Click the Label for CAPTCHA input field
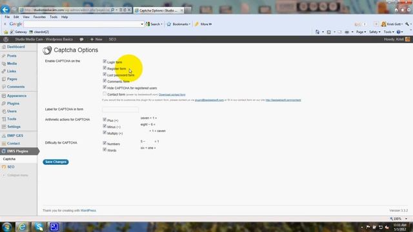This screenshot has height=232, width=413. point(120,110)
